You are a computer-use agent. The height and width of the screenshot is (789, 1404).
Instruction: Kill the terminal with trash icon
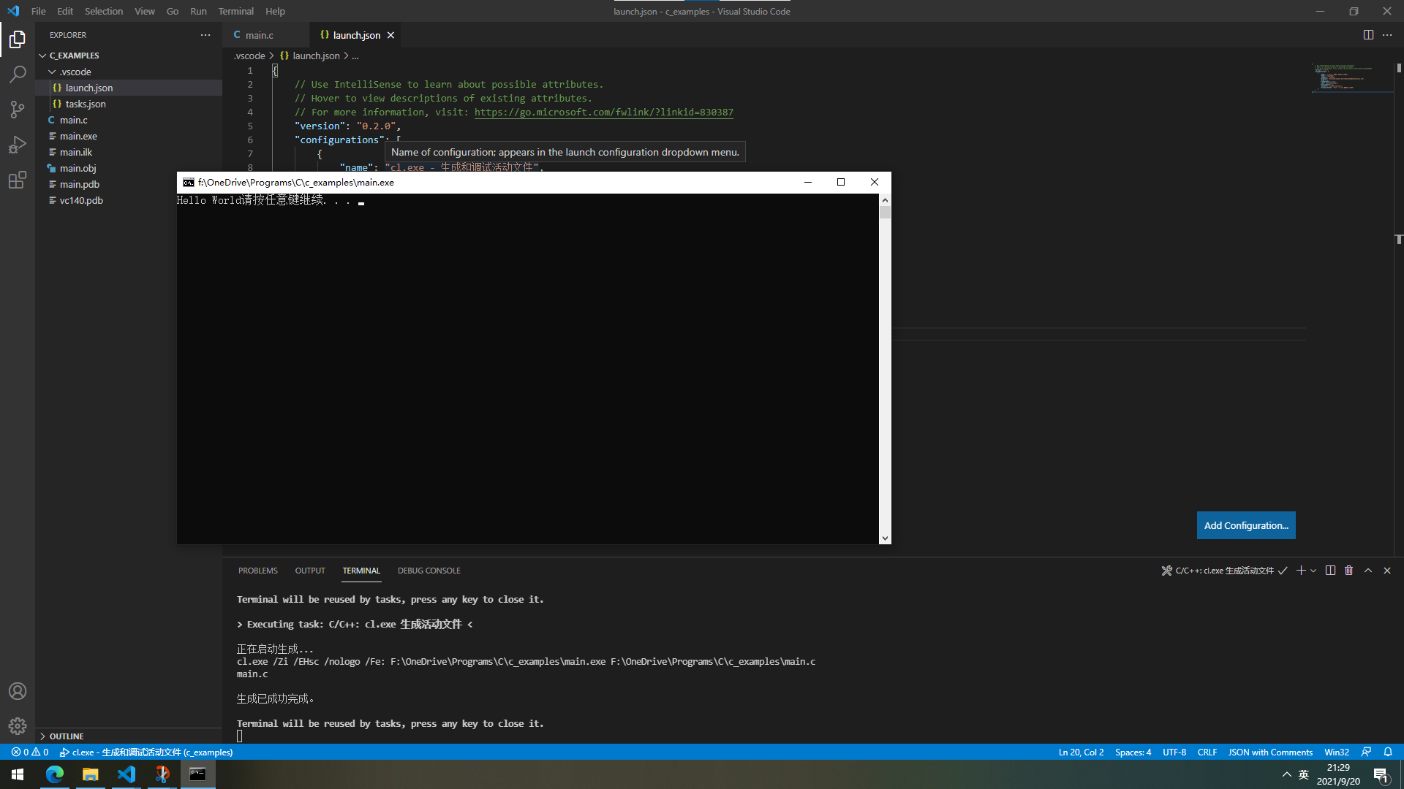1349,571
